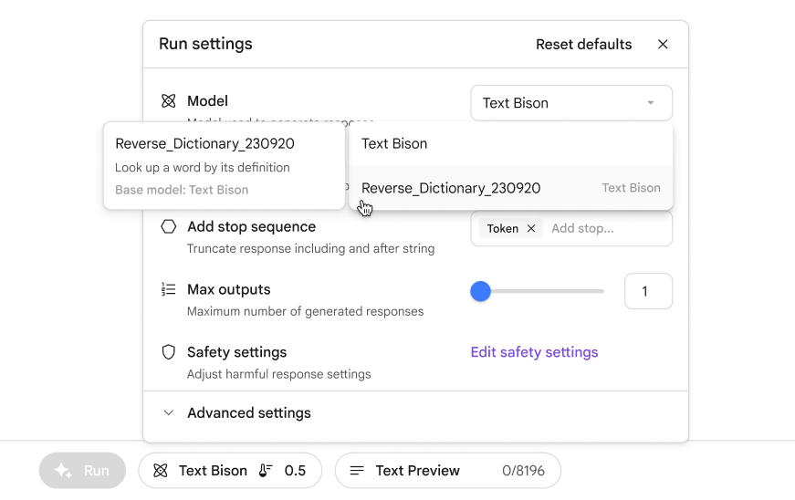Viewport: 795px width, 500px height.
Task: Click the Add stop input field
Action: [604, 229]
